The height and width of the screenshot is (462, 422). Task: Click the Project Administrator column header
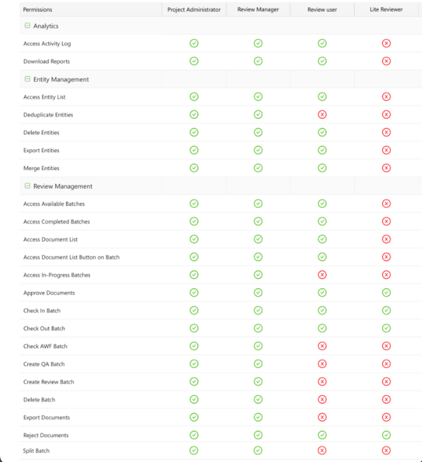pos(194,10)
